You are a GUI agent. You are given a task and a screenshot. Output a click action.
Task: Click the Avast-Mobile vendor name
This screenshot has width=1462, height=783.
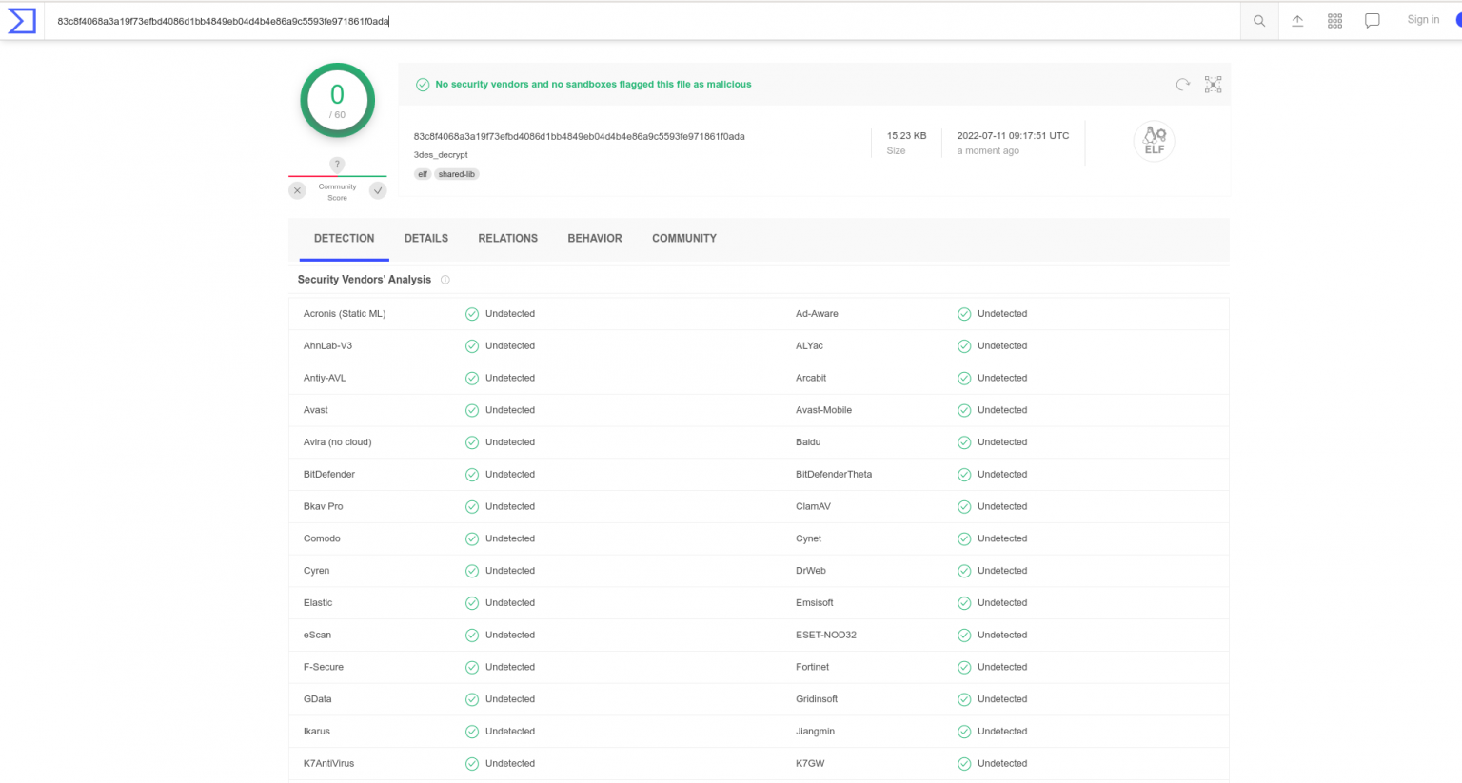823,410
